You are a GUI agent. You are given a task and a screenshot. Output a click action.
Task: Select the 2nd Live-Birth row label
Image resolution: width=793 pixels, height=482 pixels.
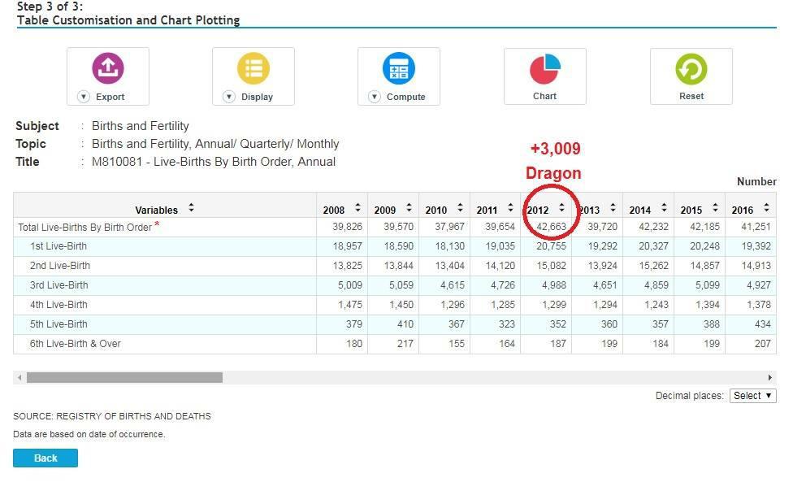click(59, 266)
